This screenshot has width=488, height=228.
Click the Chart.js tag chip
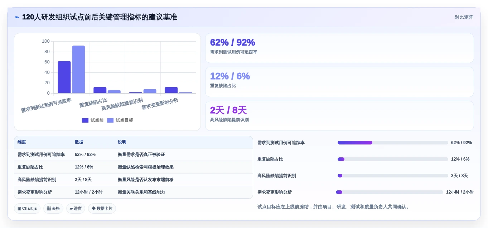click(x=27, y=208)
